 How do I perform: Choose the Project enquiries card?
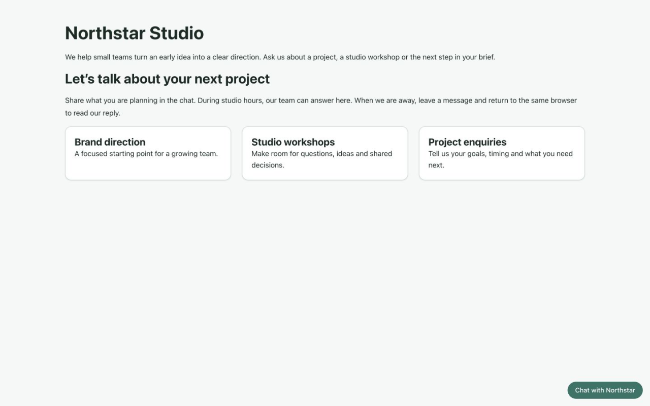click(502, 153)
